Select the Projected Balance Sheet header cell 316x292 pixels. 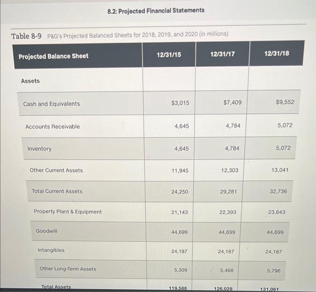pyautogui.click(x=53, y=56)
